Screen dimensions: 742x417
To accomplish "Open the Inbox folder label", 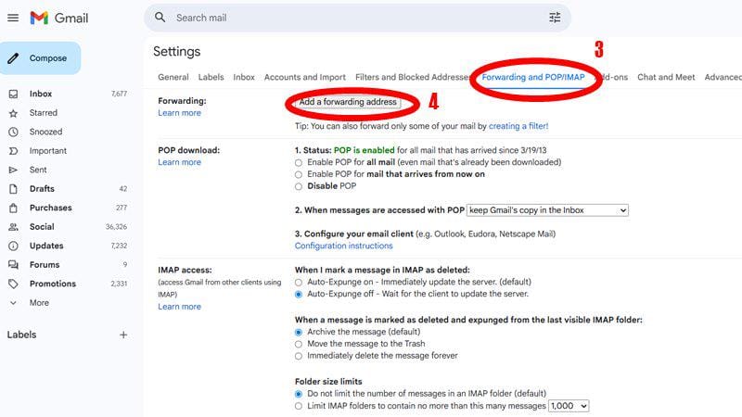I will pos(41,95).
